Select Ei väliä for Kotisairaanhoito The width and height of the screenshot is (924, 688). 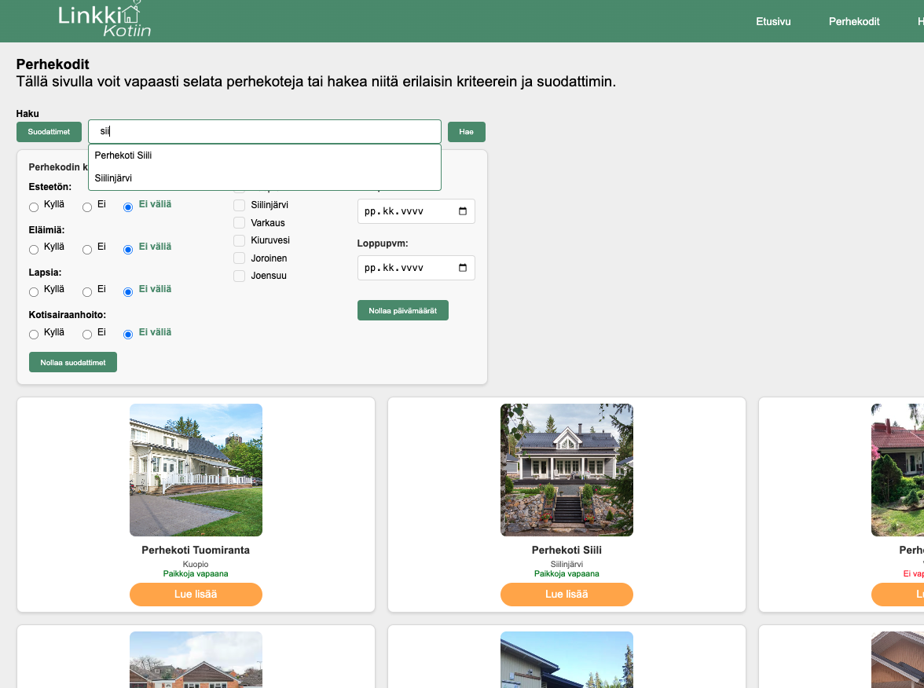(128, 334)
